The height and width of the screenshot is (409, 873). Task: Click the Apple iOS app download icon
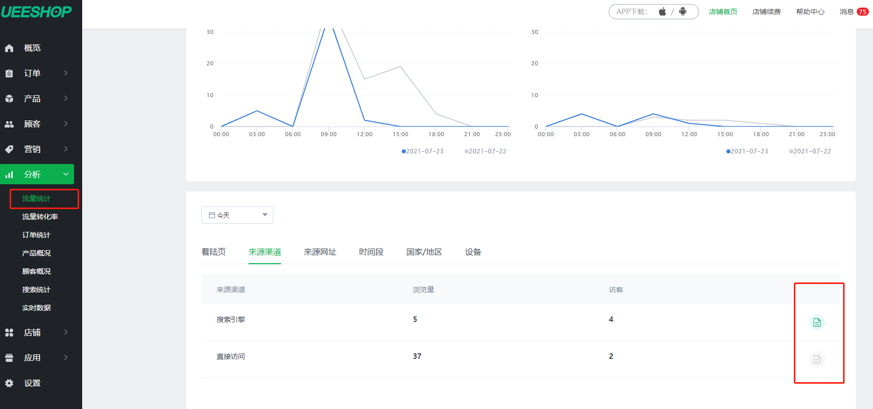point(662,12)
